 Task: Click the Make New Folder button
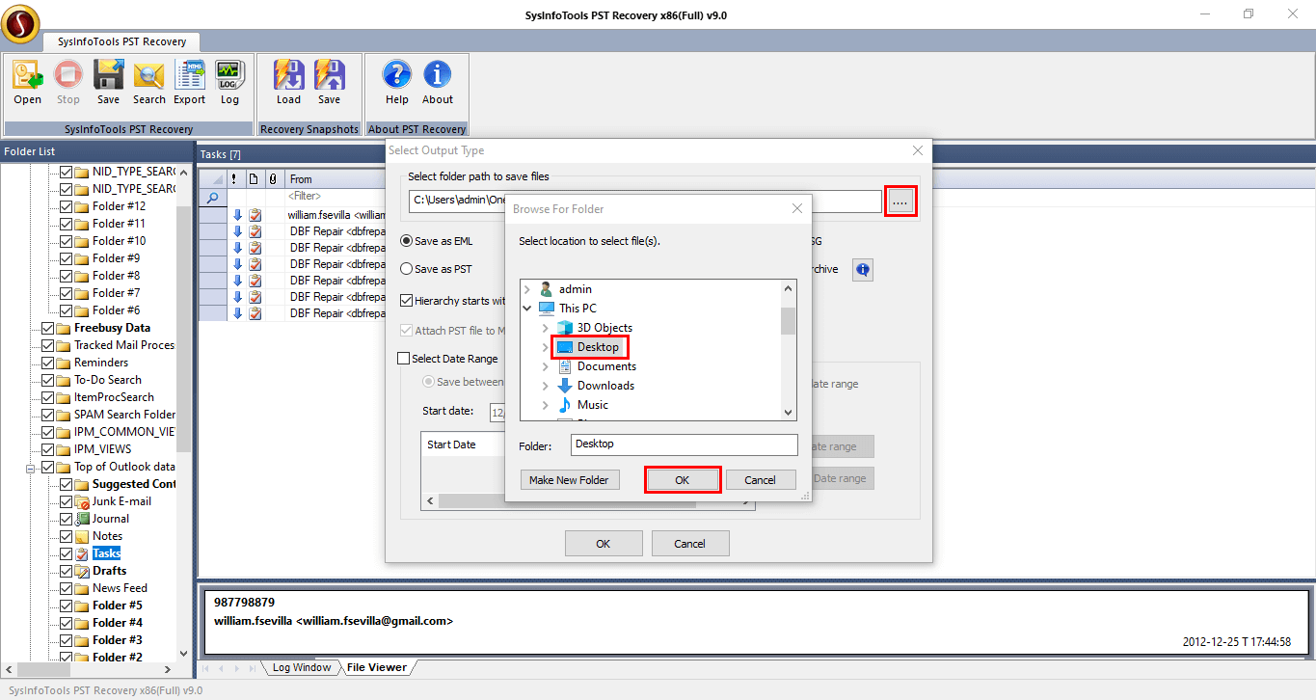point(569,480)
